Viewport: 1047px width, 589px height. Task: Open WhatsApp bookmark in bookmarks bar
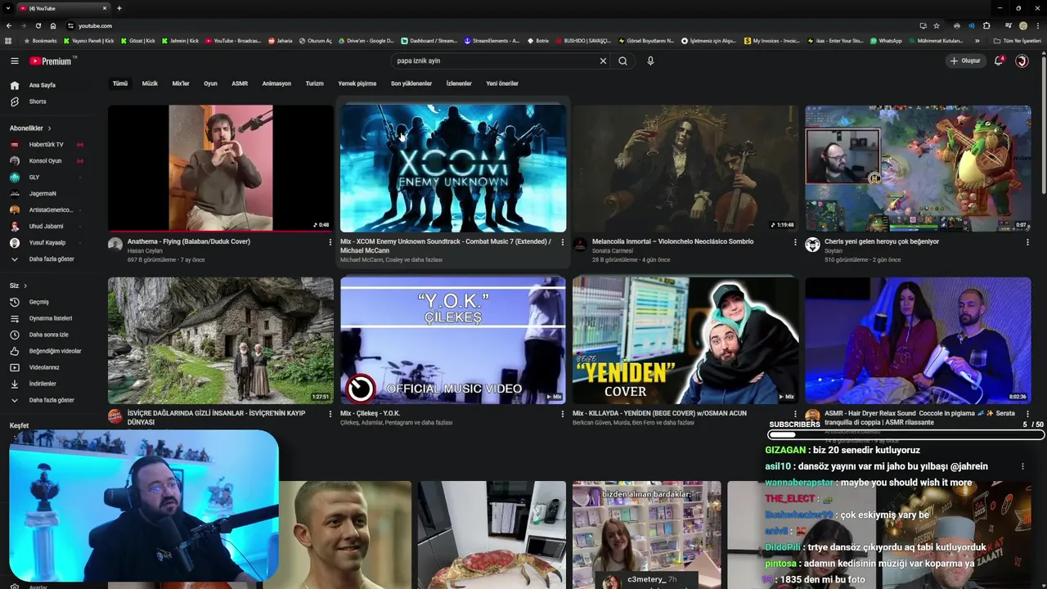pyautogui.click(x=887, y=41)
